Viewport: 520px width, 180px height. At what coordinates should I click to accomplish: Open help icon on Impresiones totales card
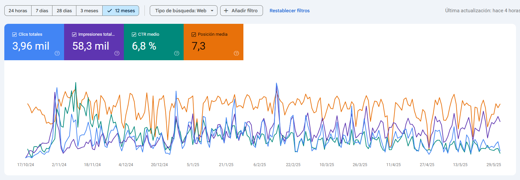tap(117, 53)
